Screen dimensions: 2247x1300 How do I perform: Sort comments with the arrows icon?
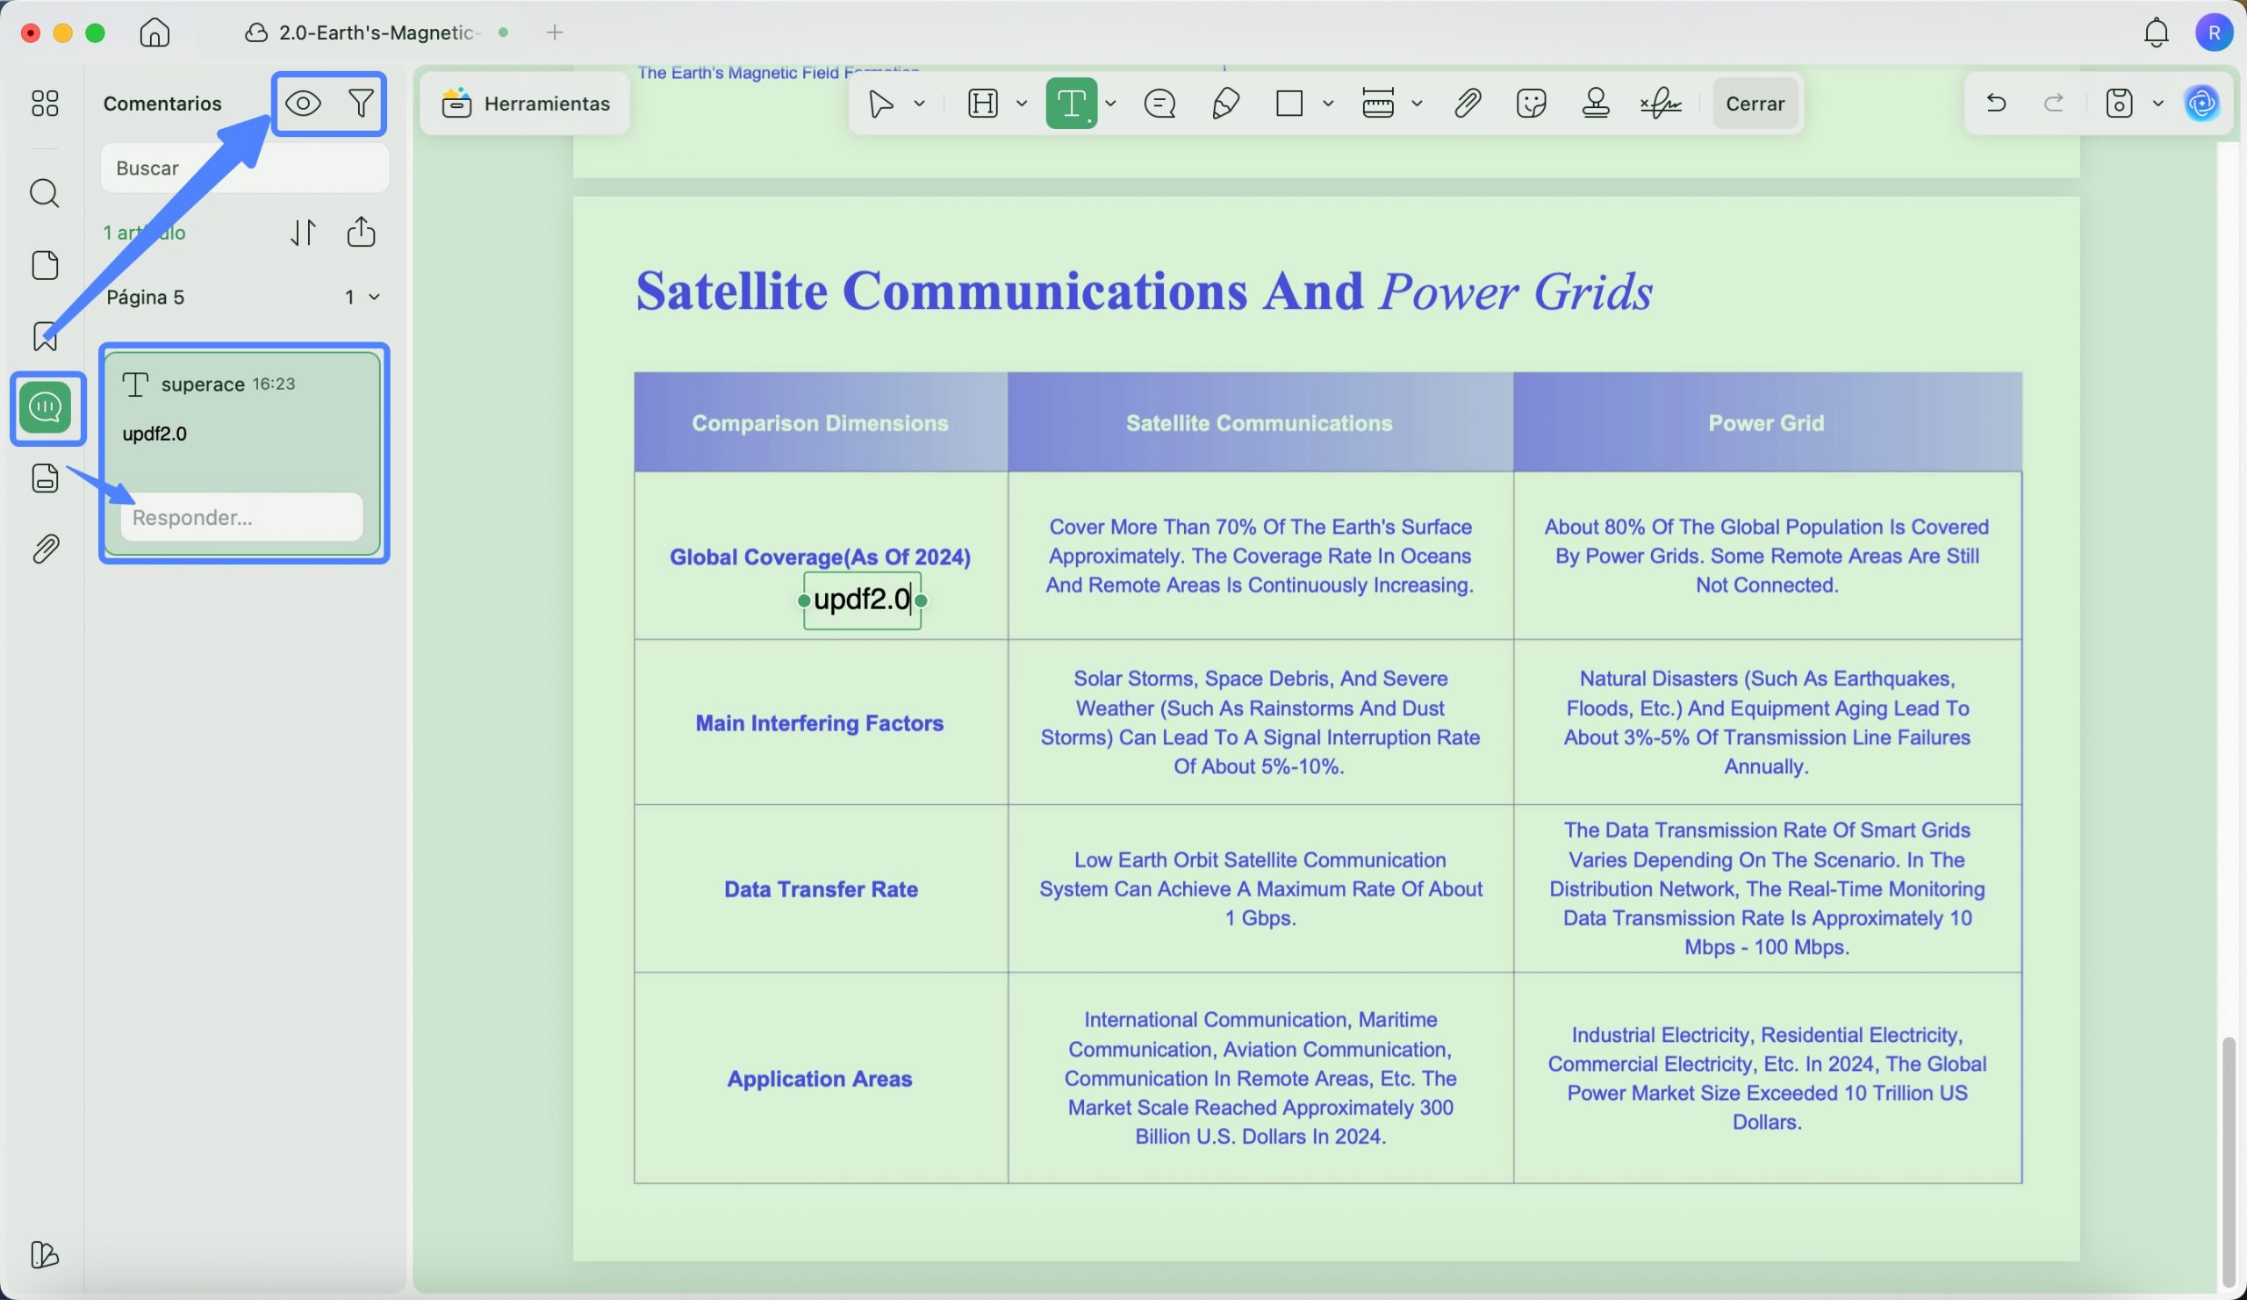(303, 233)
